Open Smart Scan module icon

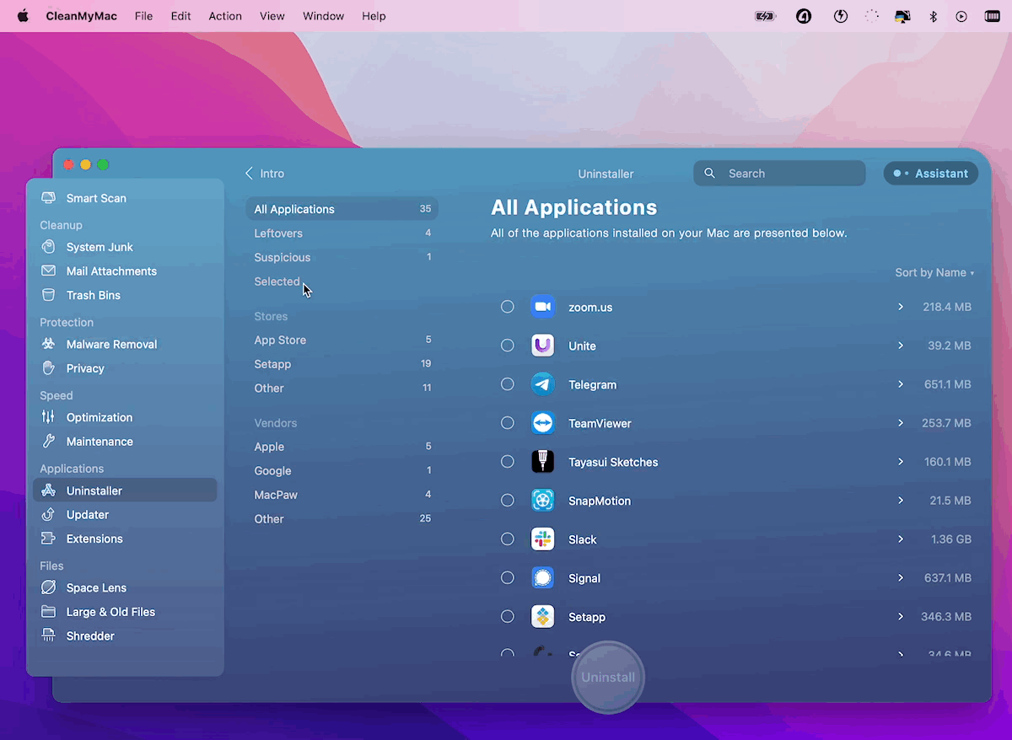[x=49, y=198]
